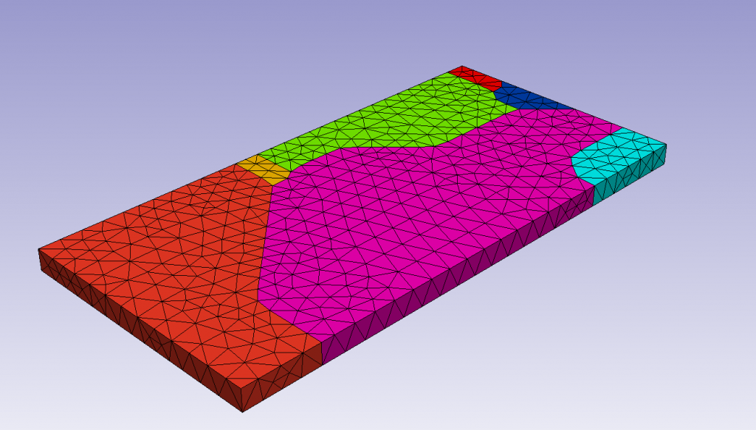Click side-face boundary between orange and magenta regions
Viewport: 756px width, 430px height.
tap(322, 353)
